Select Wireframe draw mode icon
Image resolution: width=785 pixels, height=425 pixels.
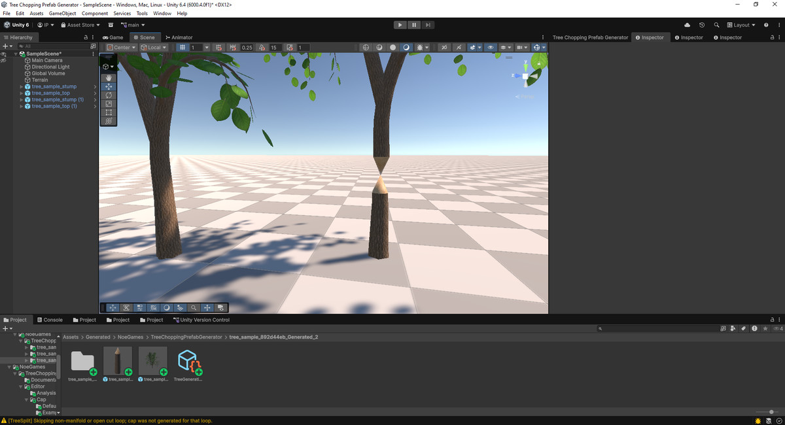[x=366, y=48]
